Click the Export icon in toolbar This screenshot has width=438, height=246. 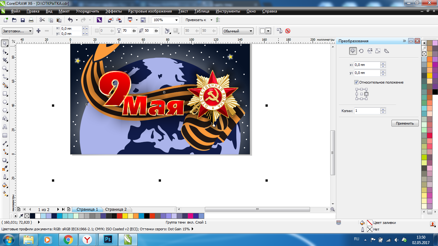119,20
